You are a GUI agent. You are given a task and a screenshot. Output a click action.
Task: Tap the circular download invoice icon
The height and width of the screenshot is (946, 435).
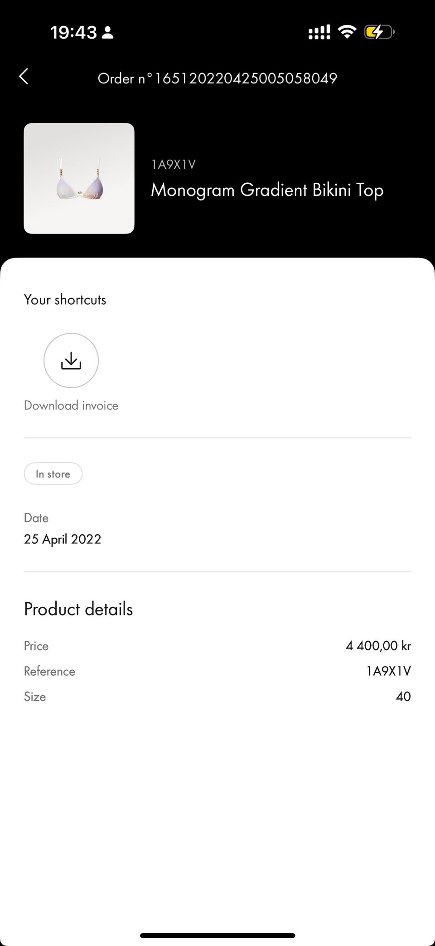(x=71, y=361)
